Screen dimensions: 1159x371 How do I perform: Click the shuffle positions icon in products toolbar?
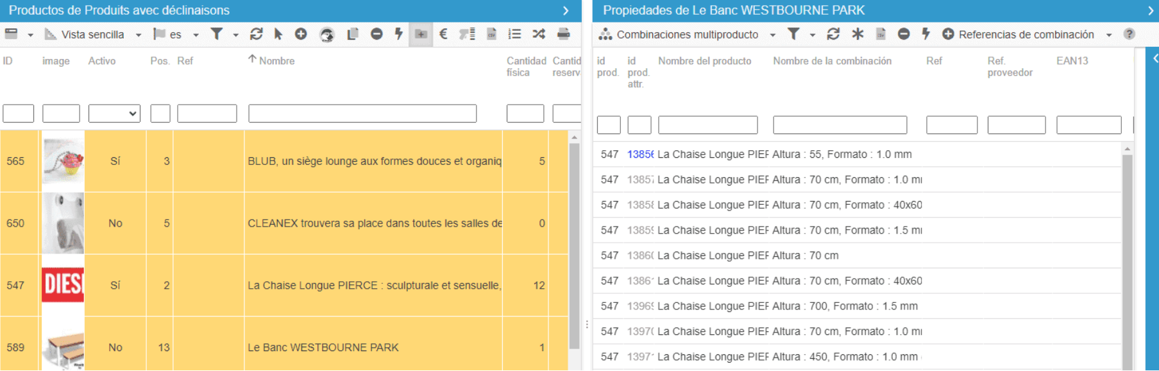point(539,34)
